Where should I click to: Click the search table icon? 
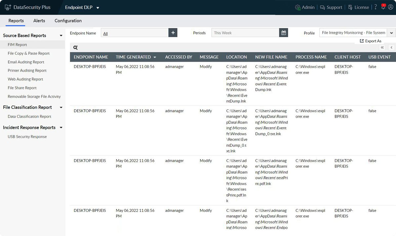75,48
